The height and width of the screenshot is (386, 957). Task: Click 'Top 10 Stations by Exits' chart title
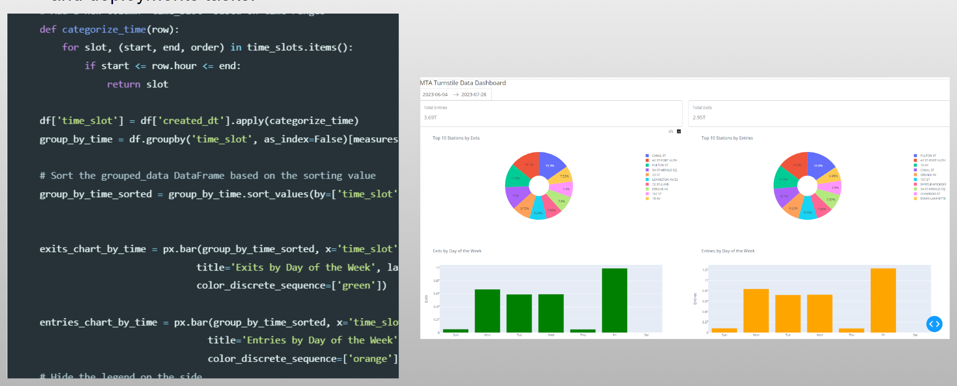(x=456, y=138)
